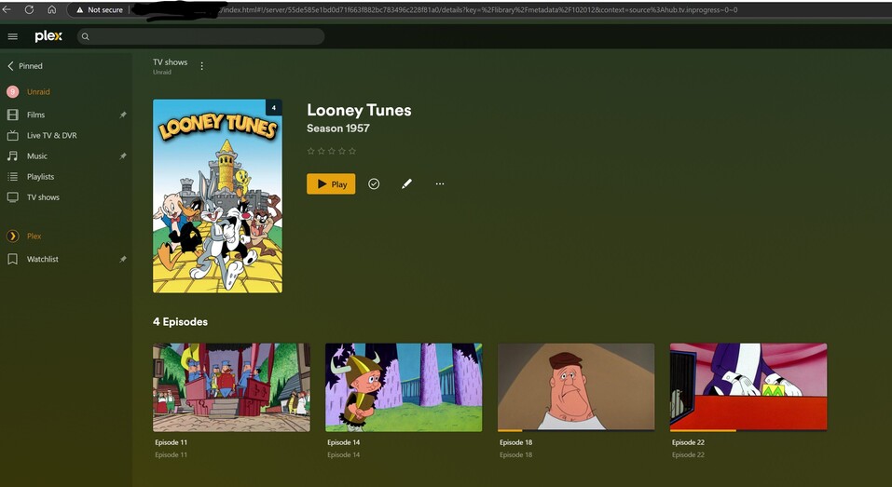Open Episode 11 thumbnail

coord(231,387)
